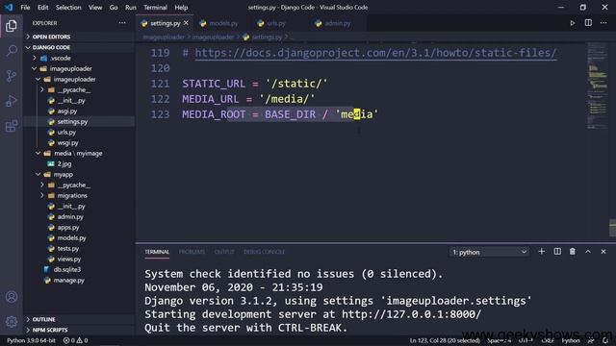Maximize the terminal panel size
The image size is (616, 346).
588,252
